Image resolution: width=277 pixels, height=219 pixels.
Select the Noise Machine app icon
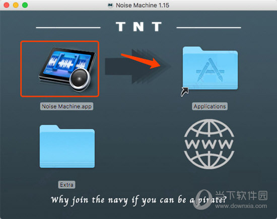[67, 69]
